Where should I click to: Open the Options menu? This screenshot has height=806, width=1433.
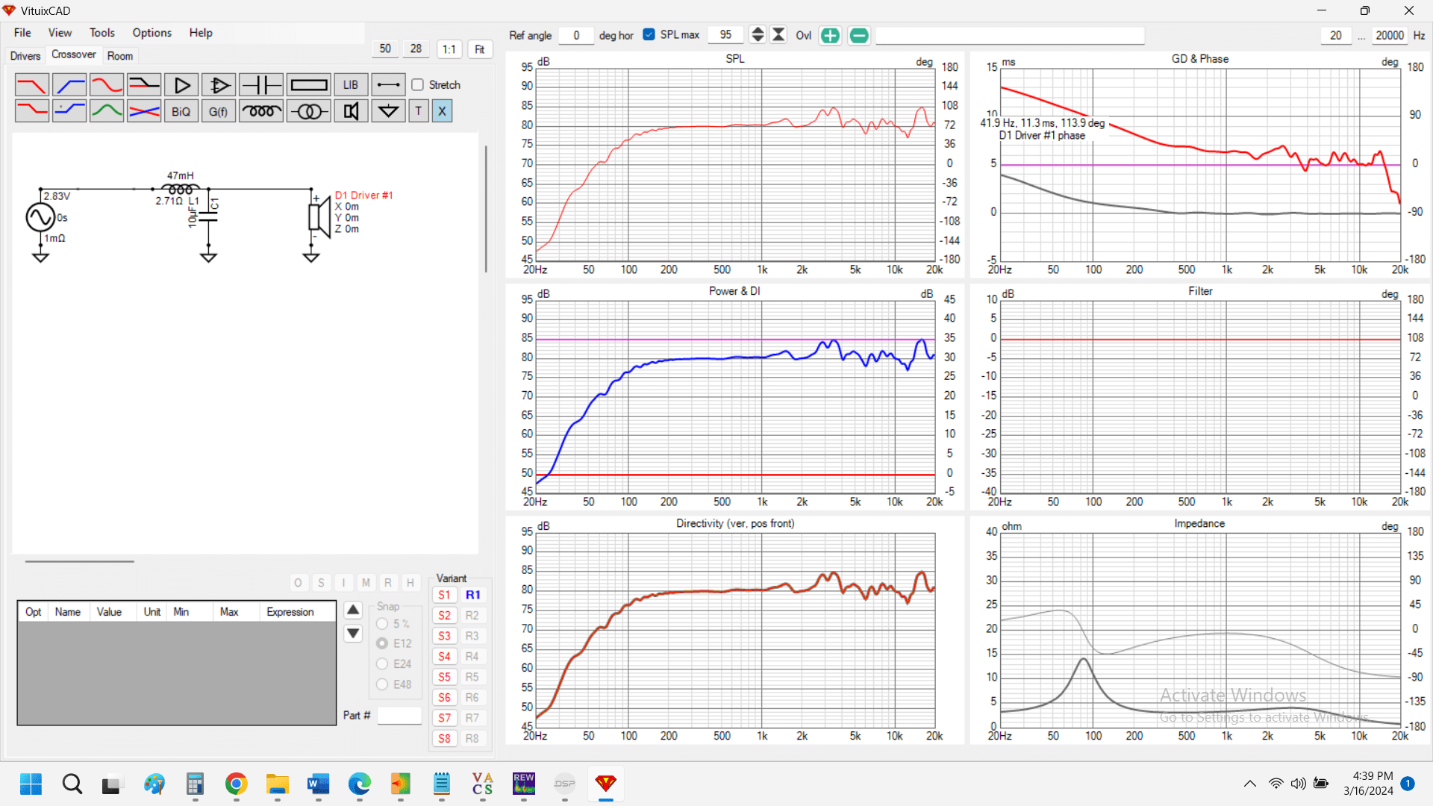(x=152, y=33)
